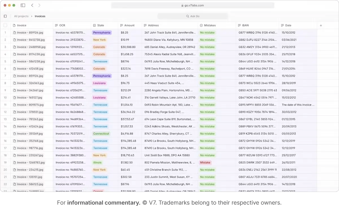339x206 pixels.
Task: Click the red Mistake tag in row 19
Action: point(205,163)
